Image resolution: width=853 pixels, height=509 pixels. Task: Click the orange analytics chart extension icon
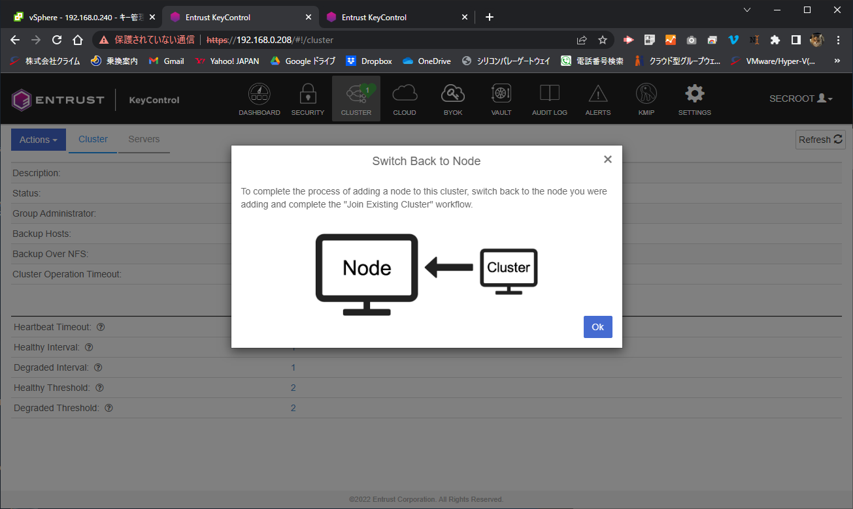(x=671, y=40)
